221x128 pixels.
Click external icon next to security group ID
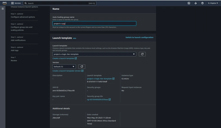110,100
